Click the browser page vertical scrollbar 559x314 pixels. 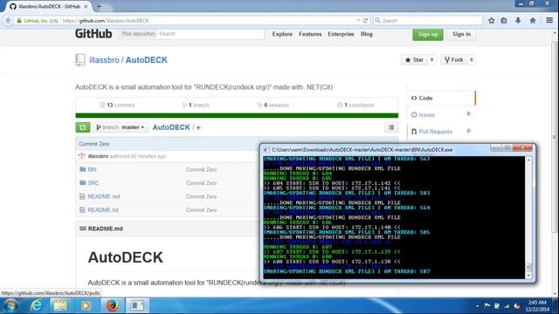tap(555, 163)
